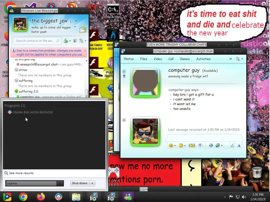
Task: Open Messenger show menu icon
Action: click(x=81, y=41)
